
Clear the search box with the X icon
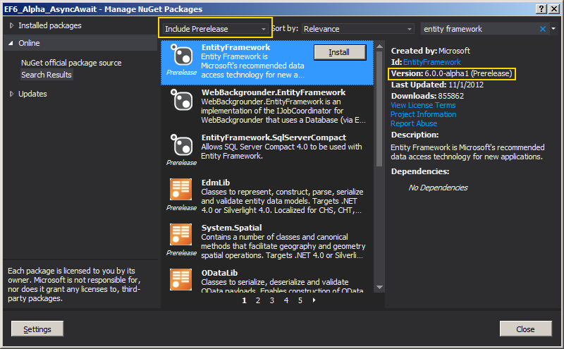click(x=543, y=29)
